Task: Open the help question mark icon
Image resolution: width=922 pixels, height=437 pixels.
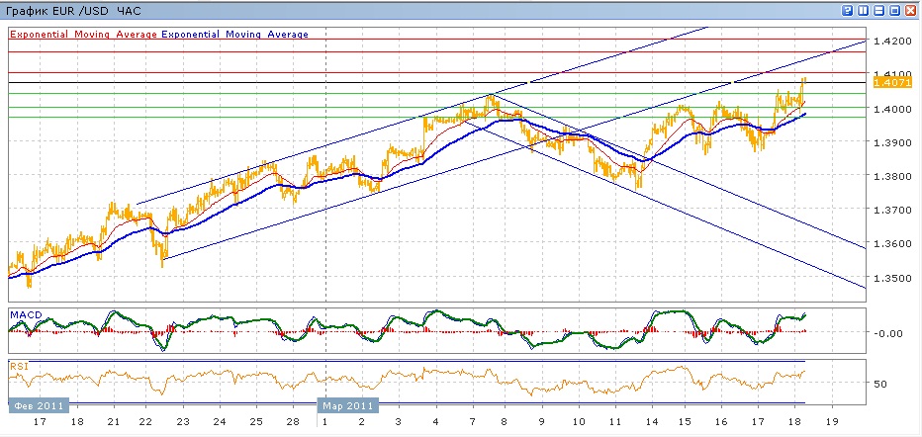Action: (848, 10)
